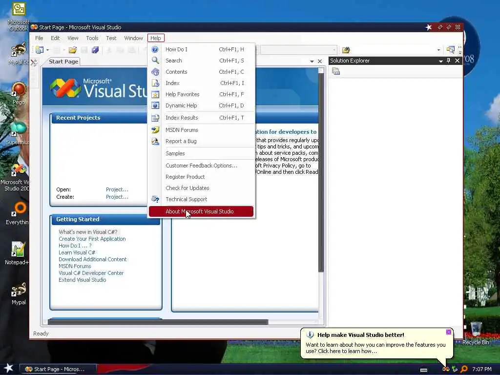The image size is (500, 375).
Task: Click the Microsoft Outlook desktop icon
Action: coord(19,17)
